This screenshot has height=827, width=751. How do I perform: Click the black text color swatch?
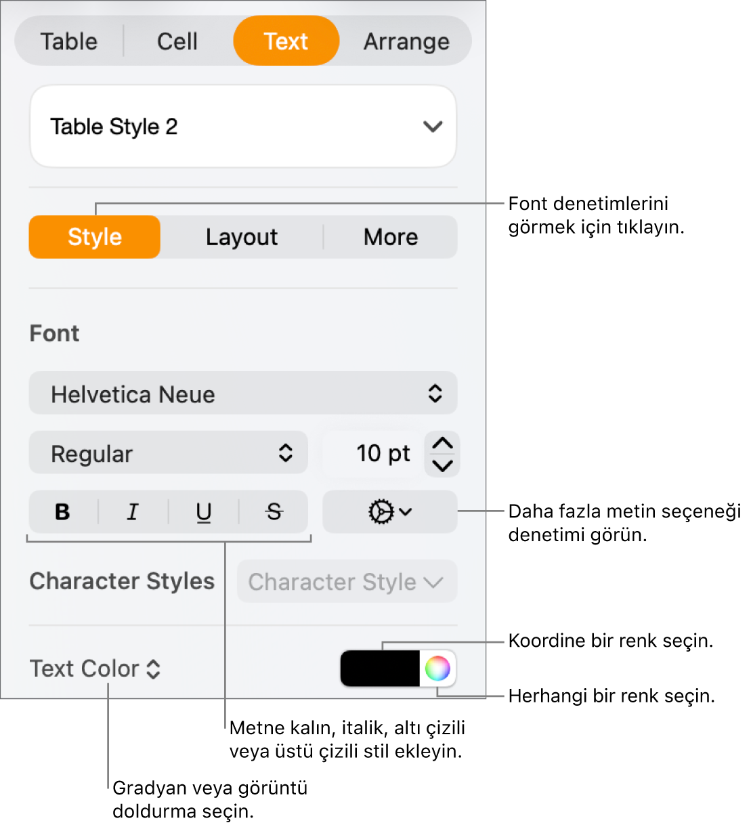380,669
